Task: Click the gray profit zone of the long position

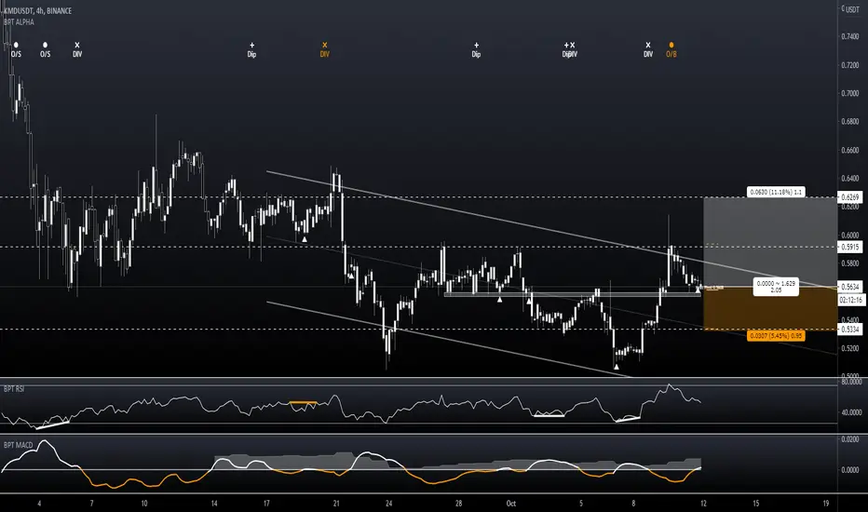Action: tap(770, 242)
